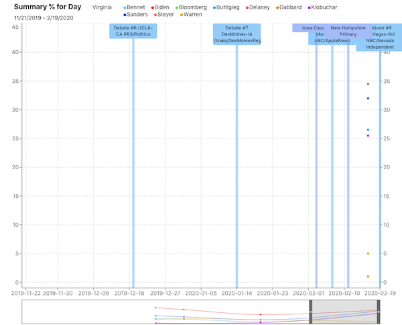Grab the left handle of the range brush
The image size is (402, 325).
coord(310,312)
